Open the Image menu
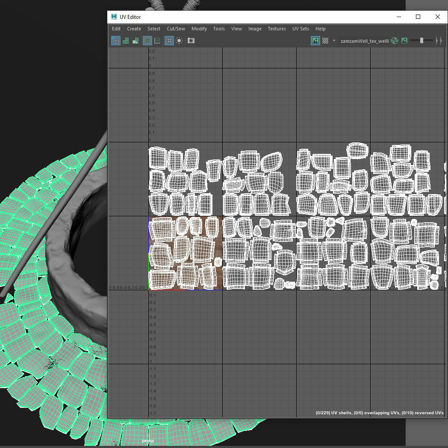The image size is (448, 448). point(255,29)
